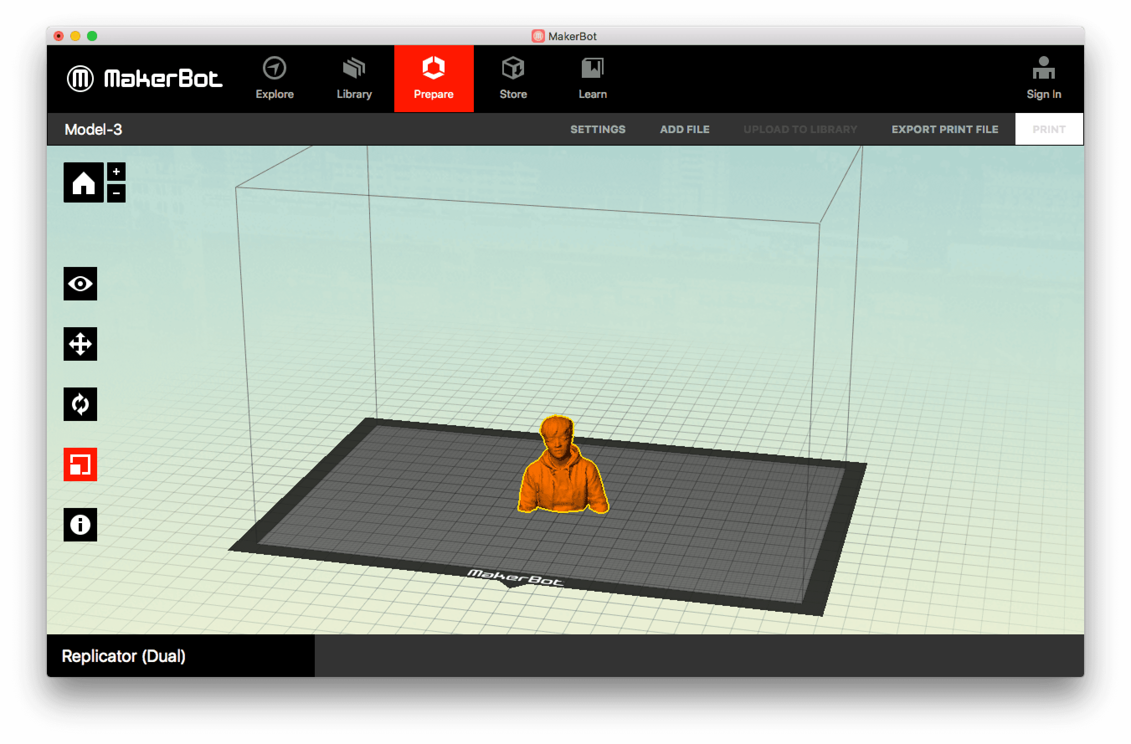Switch to the Prepare tab
This screenshot has width=1131, height=744.
434,79
